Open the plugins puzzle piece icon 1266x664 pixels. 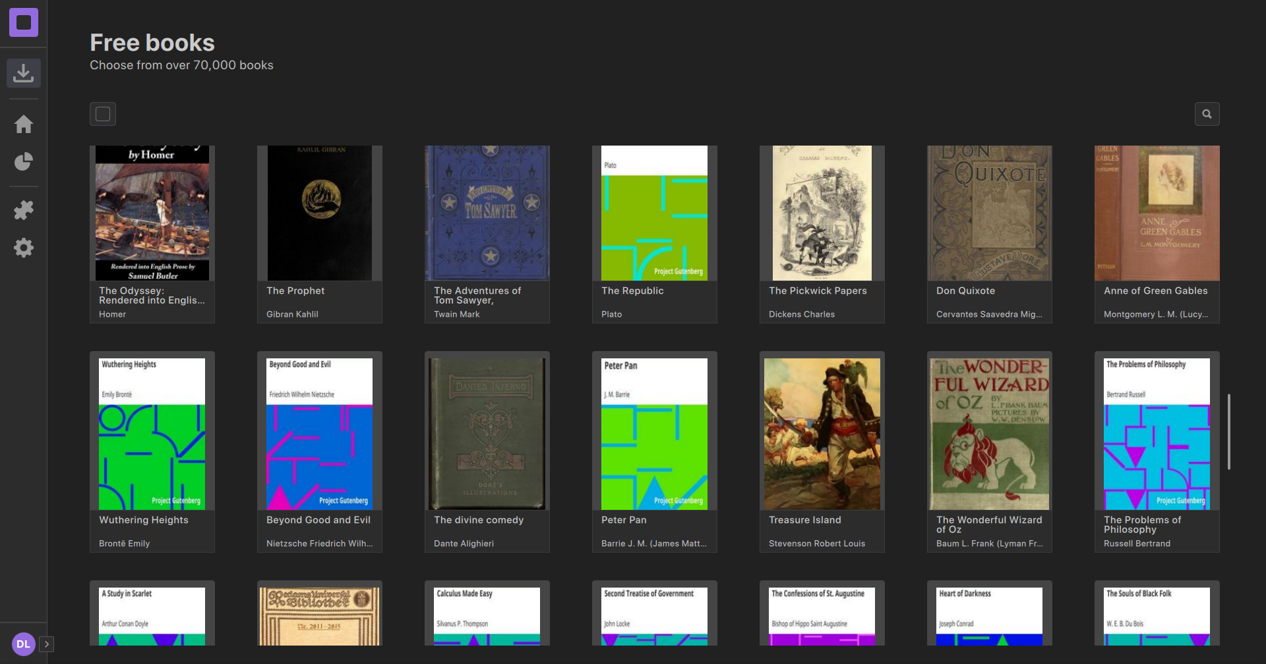click(x=24, y=210)
